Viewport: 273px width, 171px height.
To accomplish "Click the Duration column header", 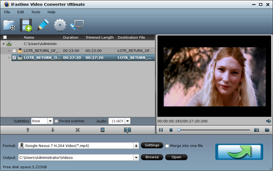I will [73, 37].
